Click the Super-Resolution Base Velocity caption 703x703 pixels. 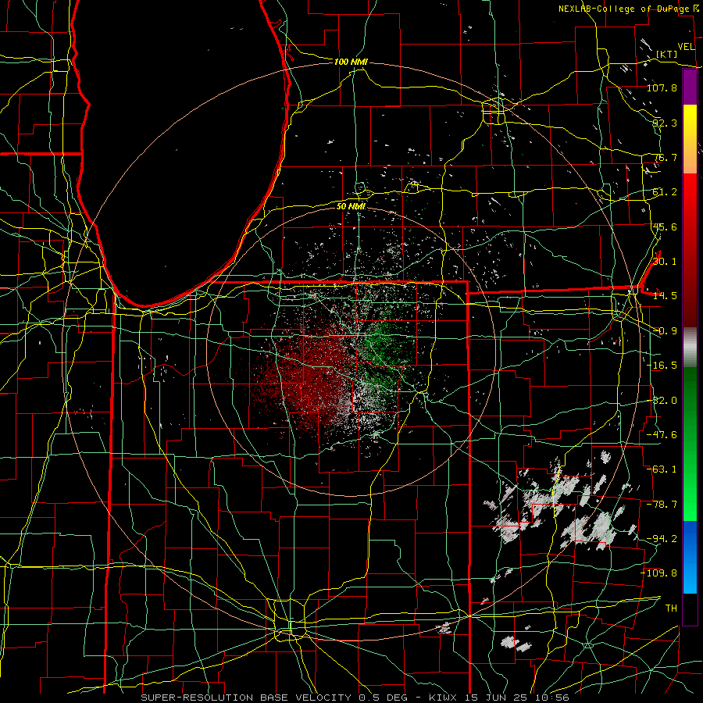[355, 698]
